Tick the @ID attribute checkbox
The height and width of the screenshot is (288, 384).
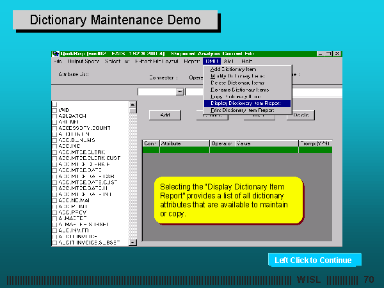pyautogui.click(x=54, y=110)
